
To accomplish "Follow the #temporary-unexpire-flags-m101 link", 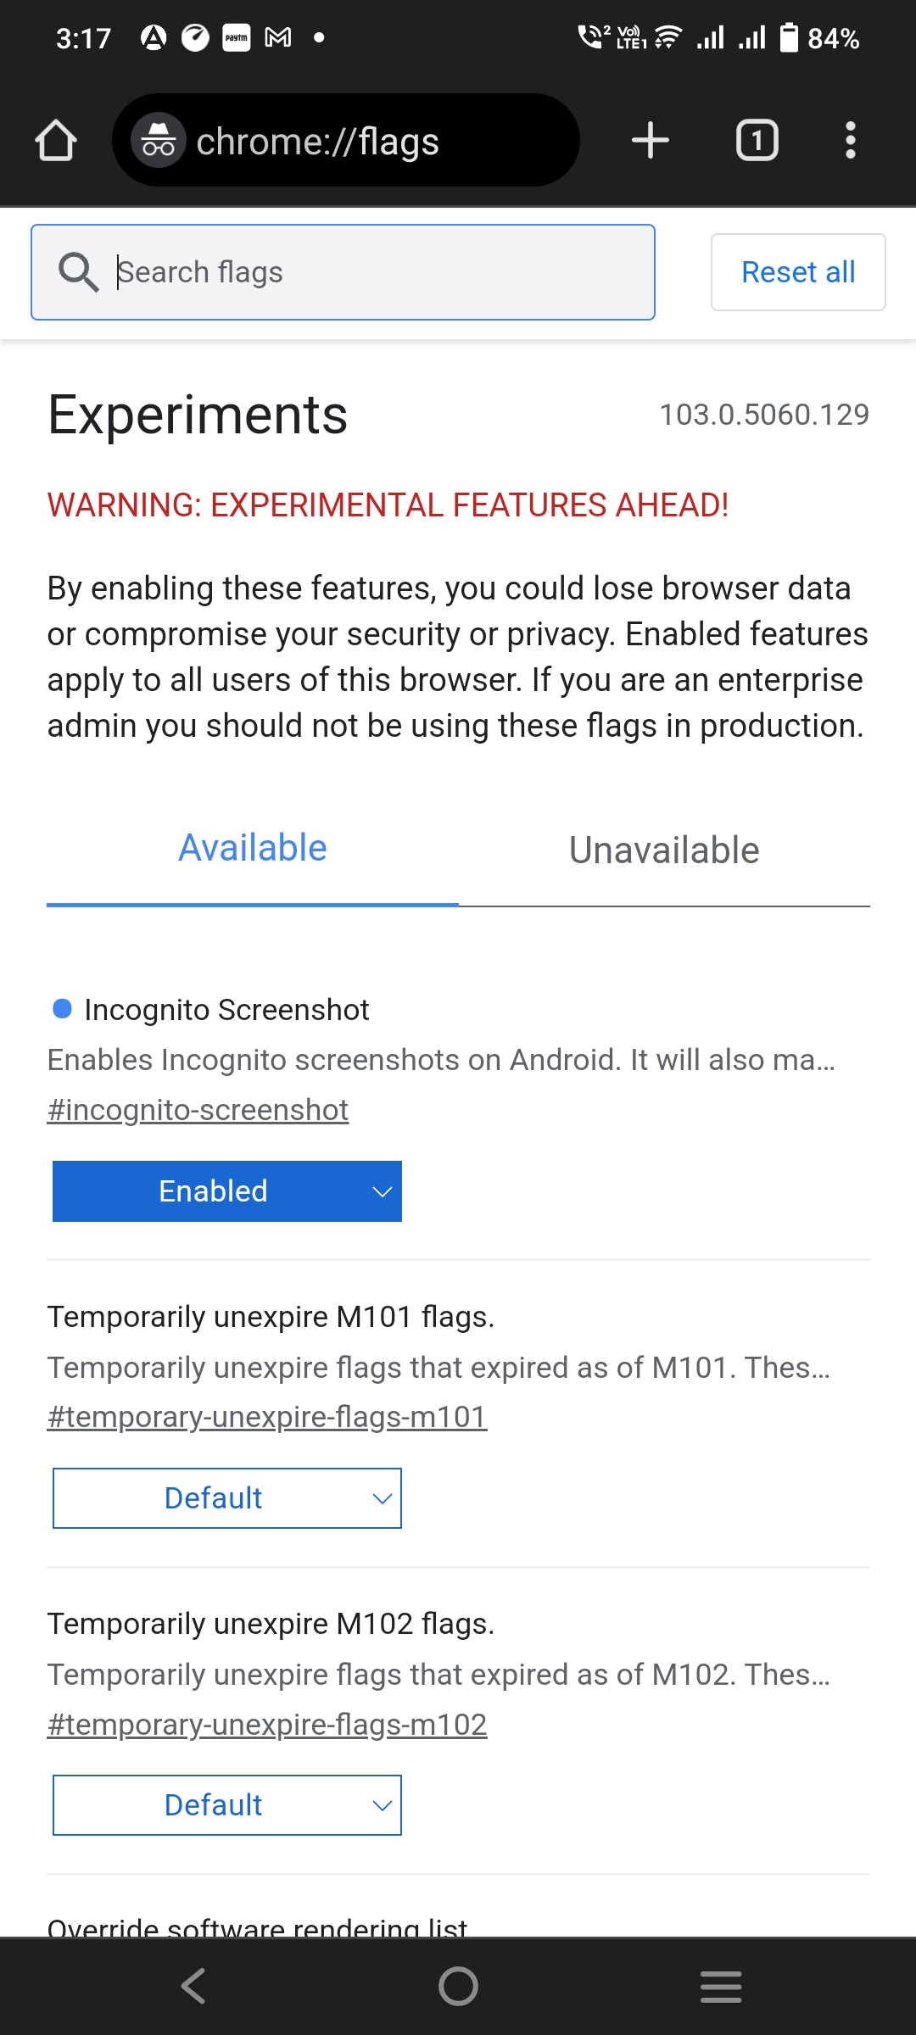I will (267, 1417).
